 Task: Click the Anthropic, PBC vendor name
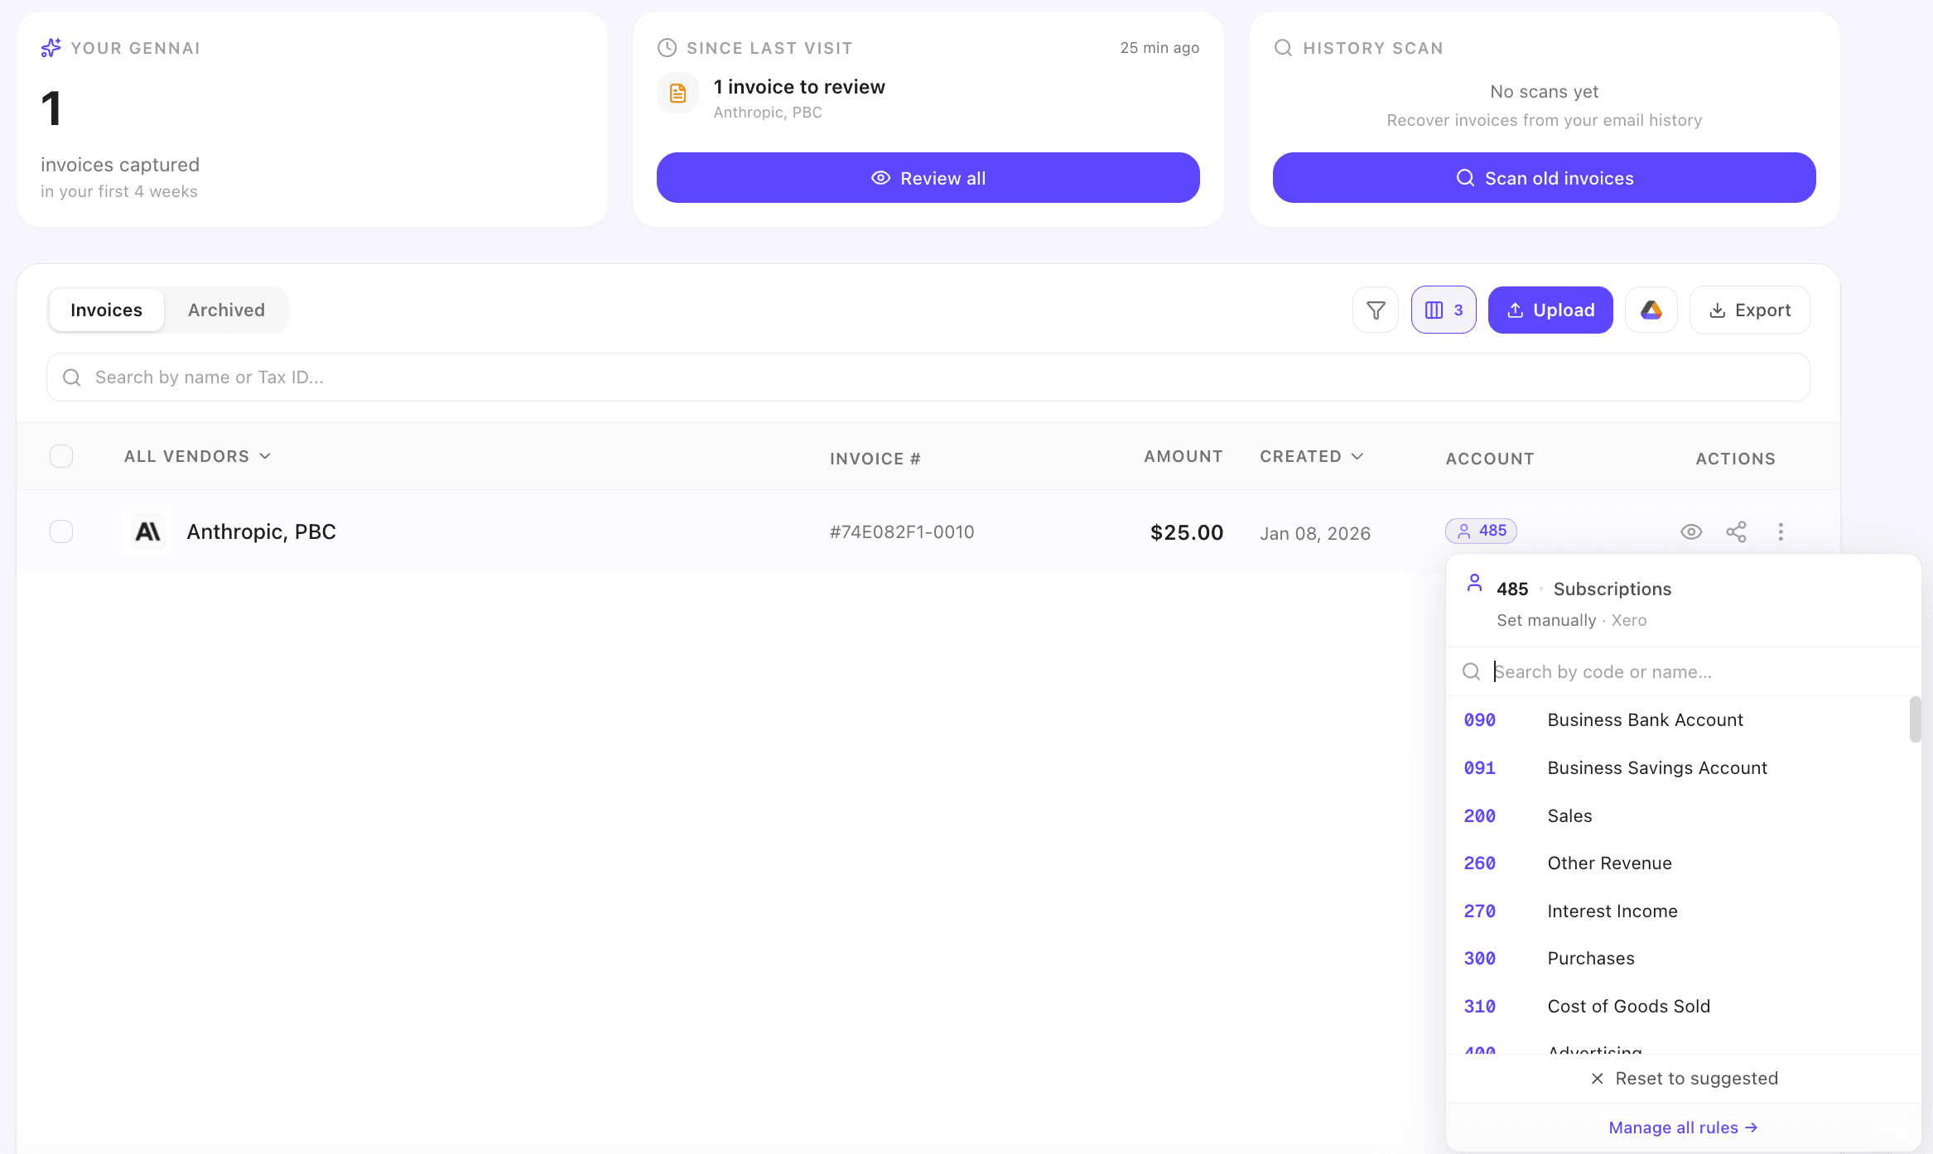tap(261, 531)
